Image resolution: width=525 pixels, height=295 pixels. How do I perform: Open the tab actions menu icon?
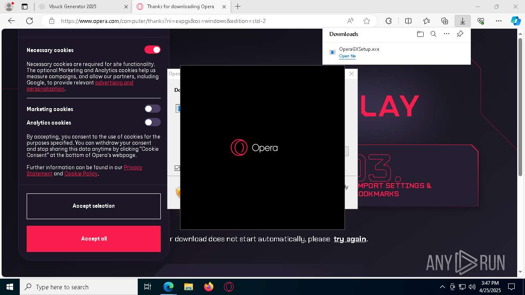pos(25,7)
